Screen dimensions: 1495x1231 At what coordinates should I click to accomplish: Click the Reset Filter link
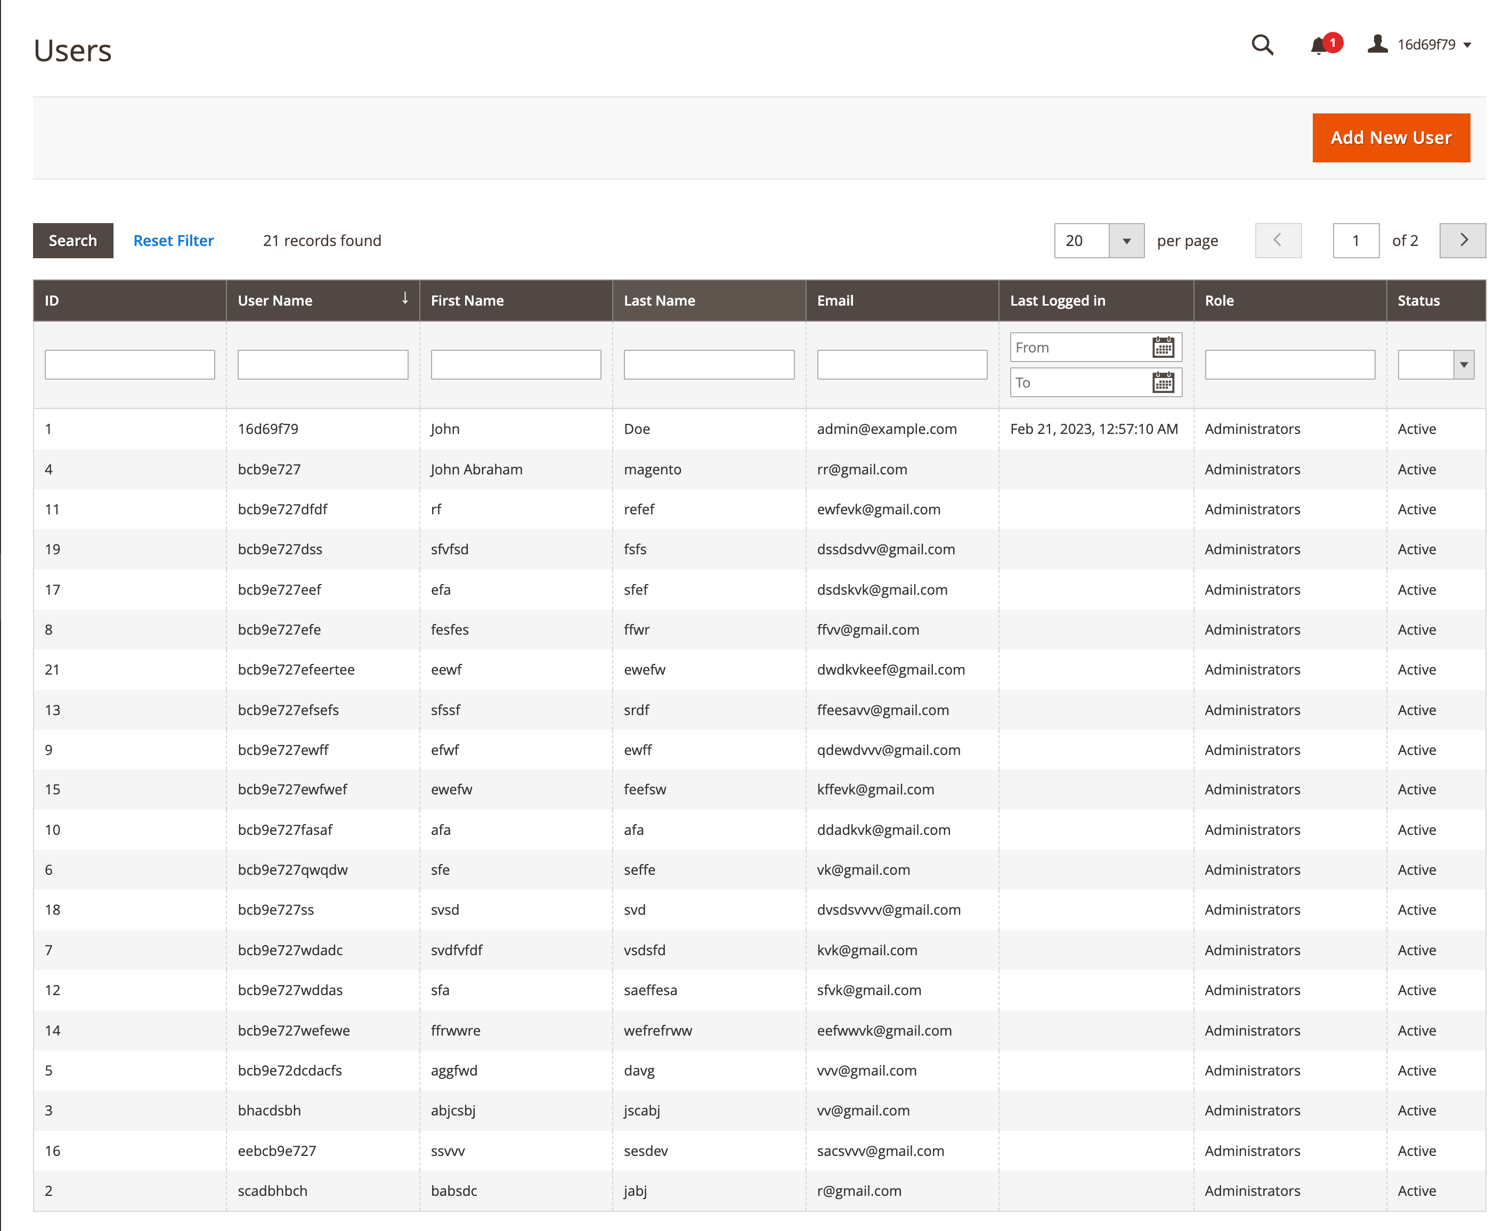173,240
